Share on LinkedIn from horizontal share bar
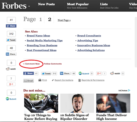This screenshot has height=122, width=137. (65, 73)
